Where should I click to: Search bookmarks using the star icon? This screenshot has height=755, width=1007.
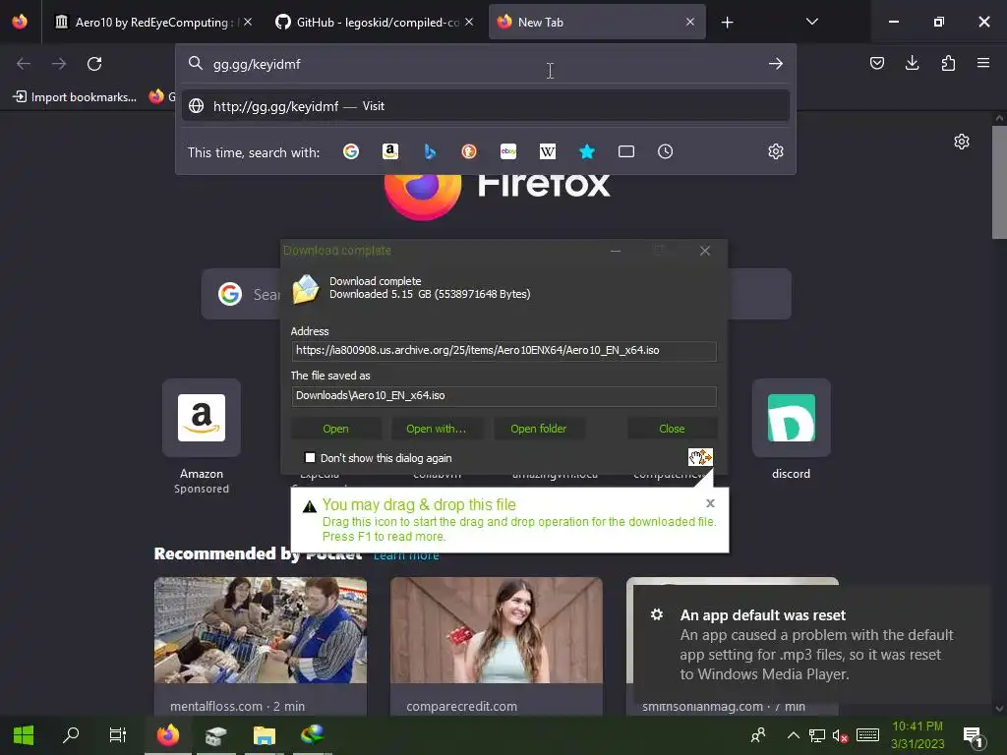(x=586, y=151)
